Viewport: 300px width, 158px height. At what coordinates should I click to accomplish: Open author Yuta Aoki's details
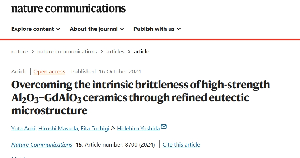pyautogui.click(x=23, y=128)
